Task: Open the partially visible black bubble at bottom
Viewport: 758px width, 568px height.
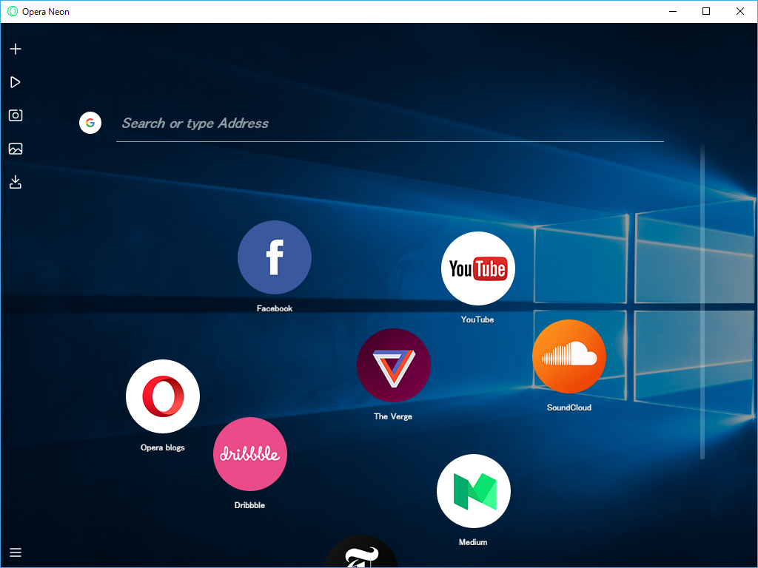Action: pos(361,553)
